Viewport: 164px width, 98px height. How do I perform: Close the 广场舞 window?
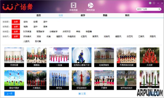click(x=162, y=3)
